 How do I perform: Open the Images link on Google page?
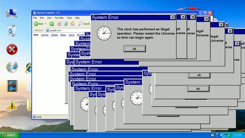coord(44,35)
